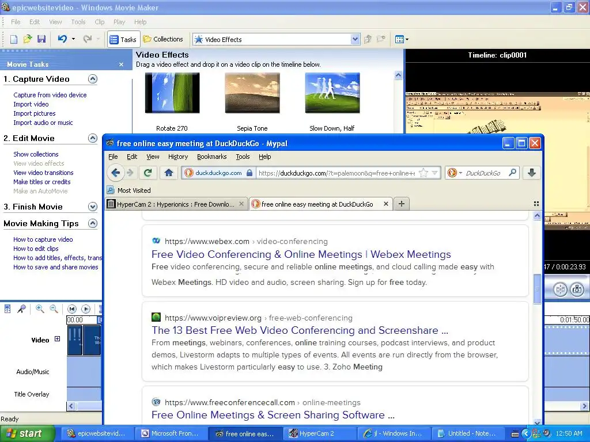This screenshot has height=442, width=590.
Task: Open the Most Visited bookmarks folder
Action: click(128, 190)
